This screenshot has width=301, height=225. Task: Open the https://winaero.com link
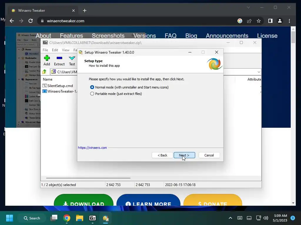[x=92, y=148]
